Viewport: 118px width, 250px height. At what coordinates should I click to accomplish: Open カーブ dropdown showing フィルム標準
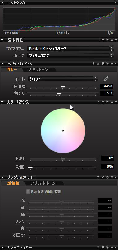click(x=70, y=56)
